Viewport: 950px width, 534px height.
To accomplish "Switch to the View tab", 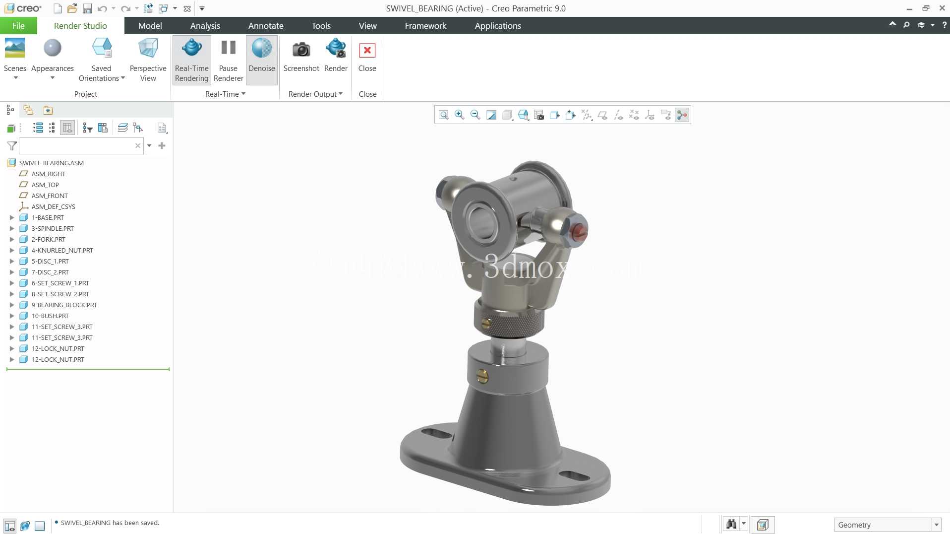I will (x=367, y=26).
